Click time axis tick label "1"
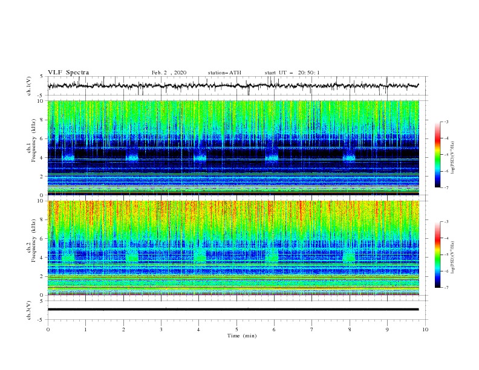479x370 pixels. click(x=85, y=329)
